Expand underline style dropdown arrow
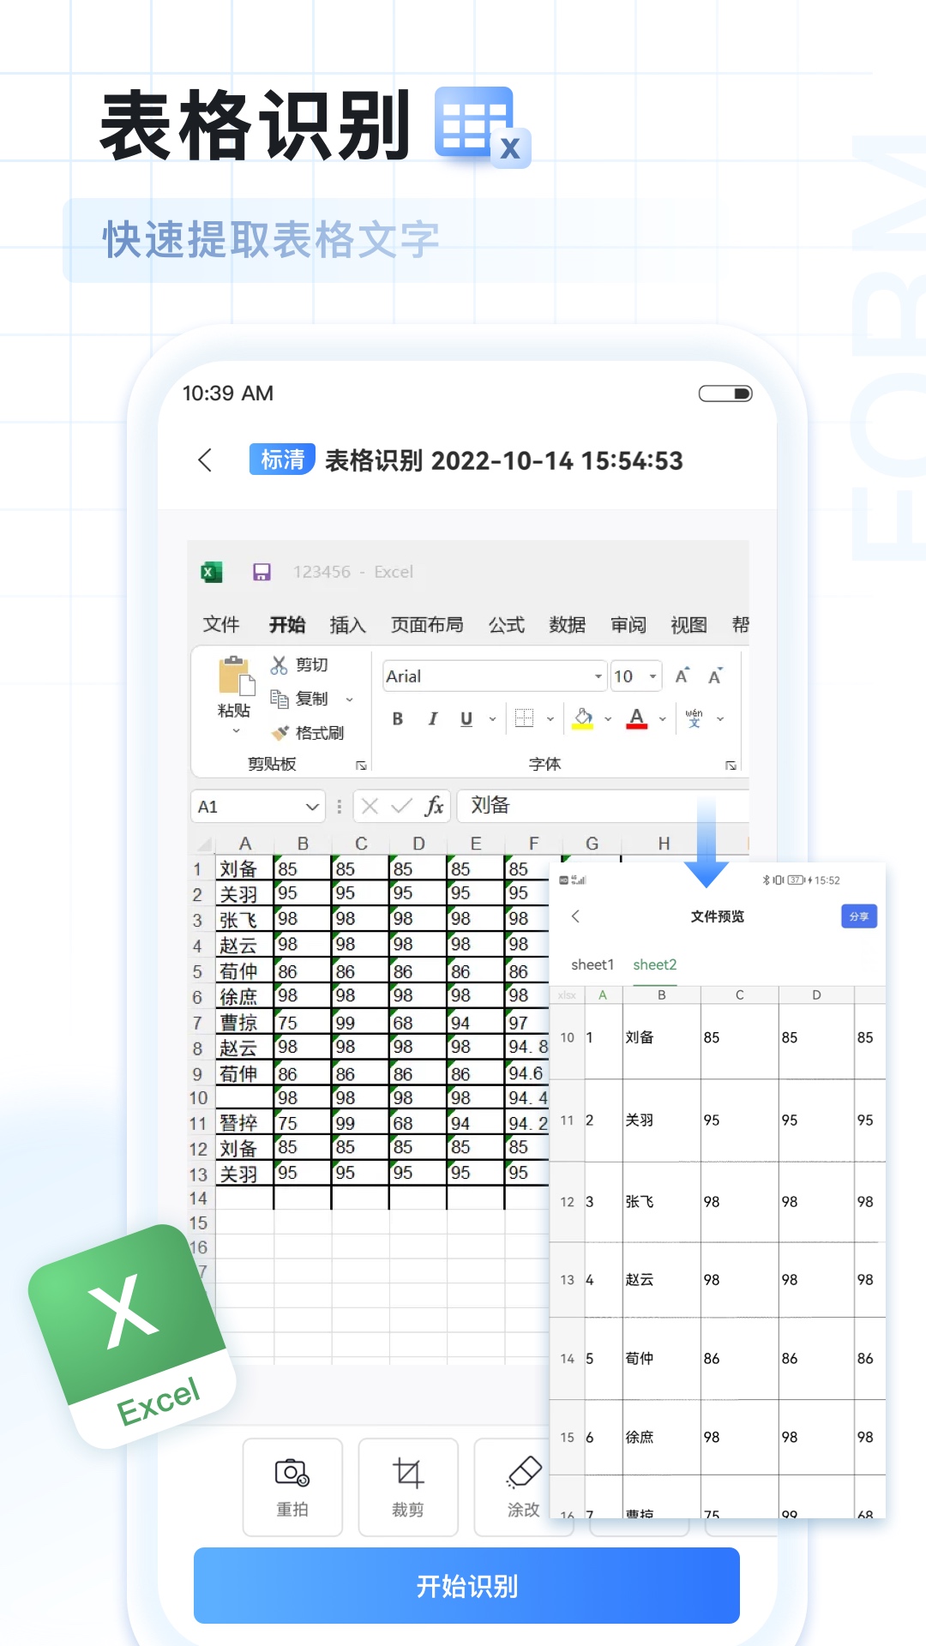The width and height of the screenshot is (926, 1646). click(492, 719)
